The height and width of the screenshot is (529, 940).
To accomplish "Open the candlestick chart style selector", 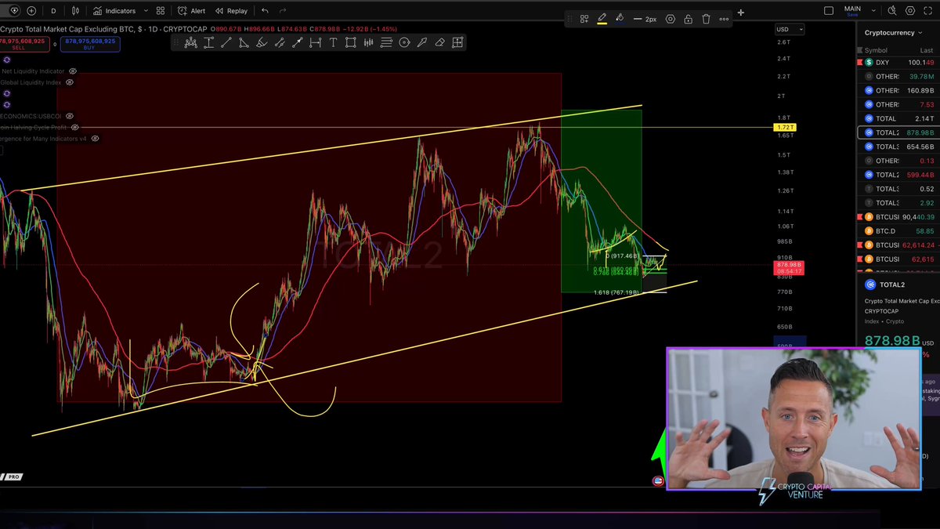I will coord(75,11).
